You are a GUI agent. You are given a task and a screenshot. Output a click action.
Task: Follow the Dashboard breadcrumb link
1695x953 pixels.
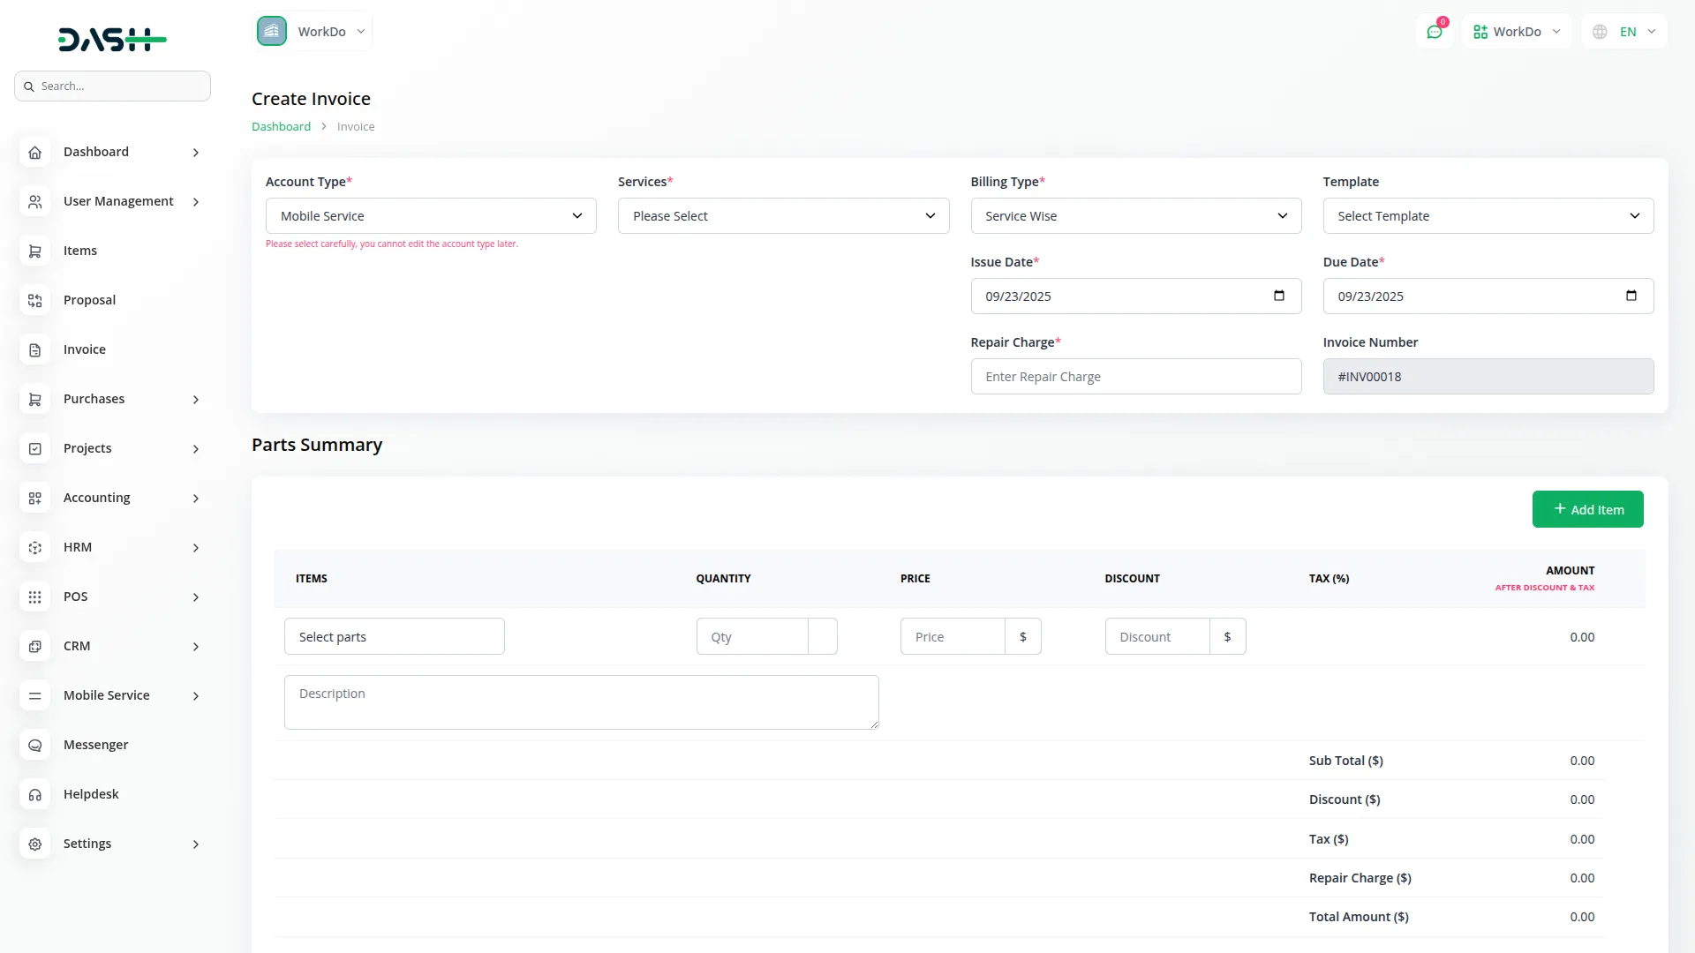pos(280,126)
